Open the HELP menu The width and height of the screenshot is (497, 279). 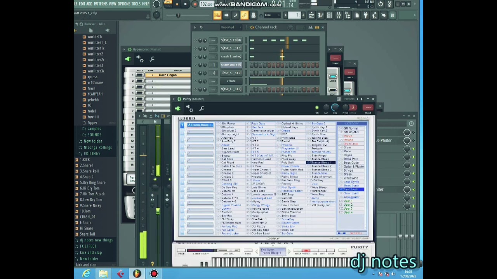click(146, 4)
